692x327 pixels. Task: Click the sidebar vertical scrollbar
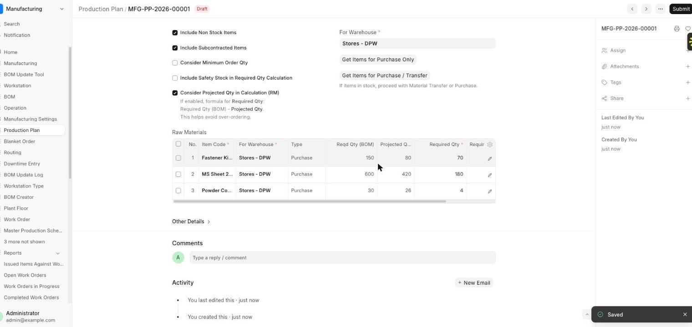pos(70,113)
